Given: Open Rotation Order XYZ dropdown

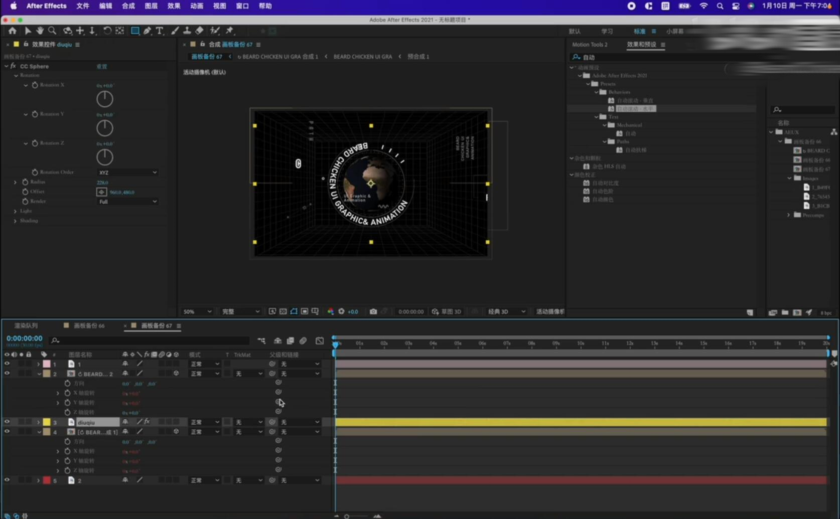Looking at the screenshot, I should click(x=127, y=172).
